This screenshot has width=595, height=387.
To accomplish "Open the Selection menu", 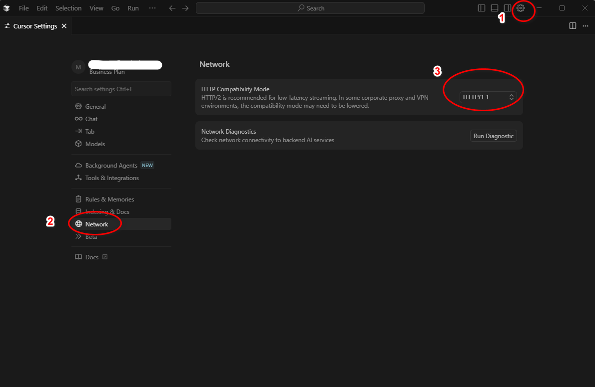I will [x=68, y=8].
